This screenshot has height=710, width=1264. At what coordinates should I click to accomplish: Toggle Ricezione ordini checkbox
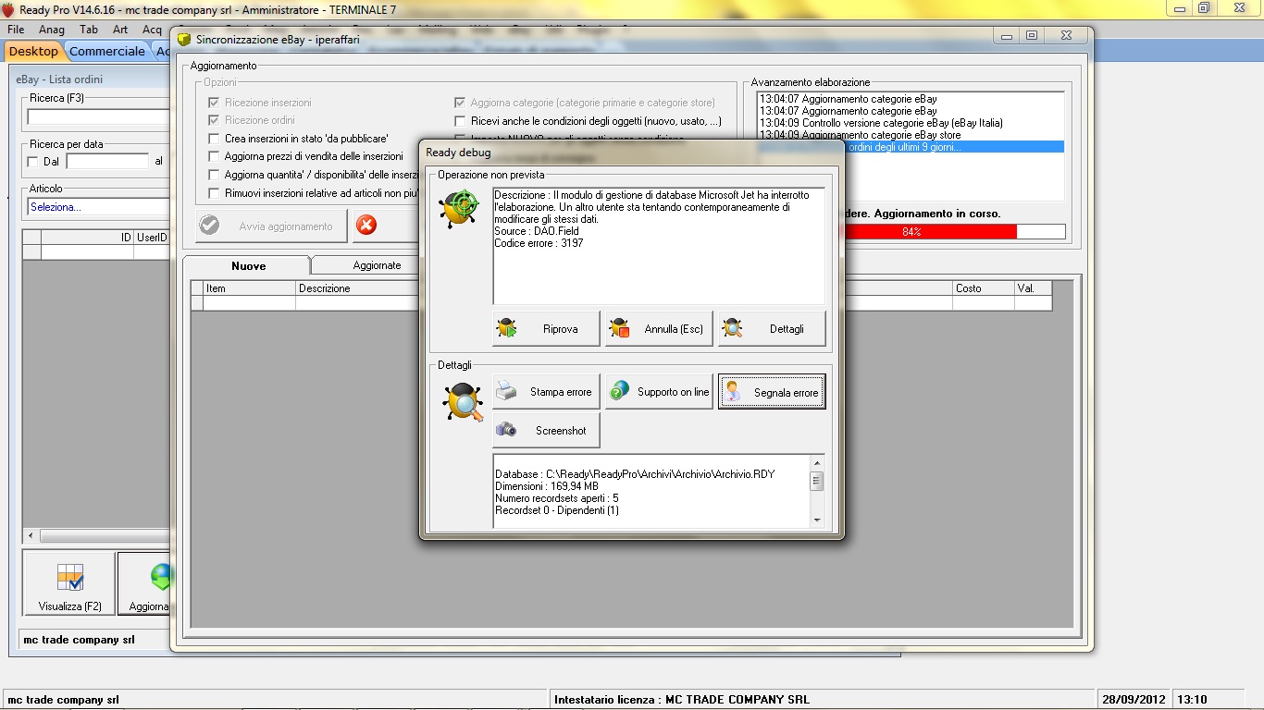pyautogui.click(x=214, y=120)
